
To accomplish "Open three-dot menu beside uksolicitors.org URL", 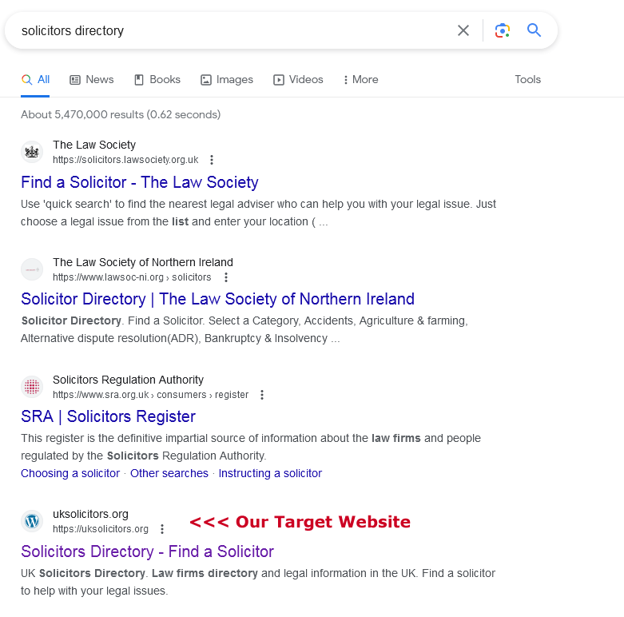I will 162,529.
